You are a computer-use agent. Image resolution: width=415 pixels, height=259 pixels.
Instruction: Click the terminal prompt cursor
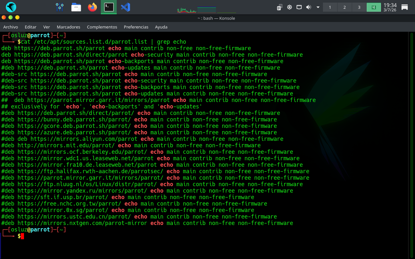pyautogui.click(x=22, y=236)
